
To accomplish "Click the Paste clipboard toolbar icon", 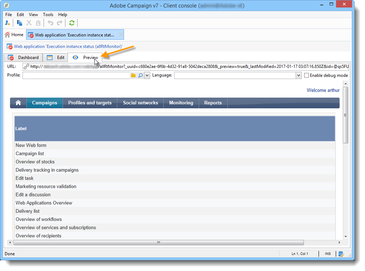I will click(38, 23).
